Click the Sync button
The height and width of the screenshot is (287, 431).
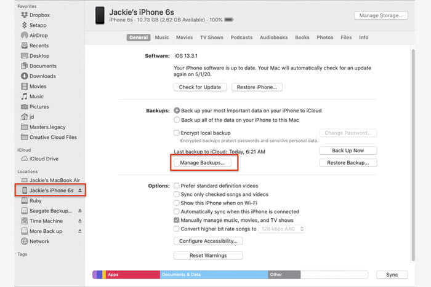(x=392, y=275)
